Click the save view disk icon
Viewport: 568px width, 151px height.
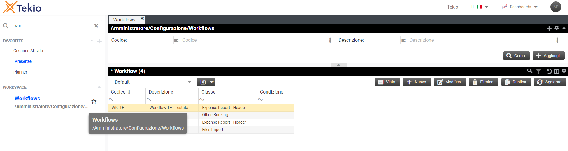[x=203, y=82]
